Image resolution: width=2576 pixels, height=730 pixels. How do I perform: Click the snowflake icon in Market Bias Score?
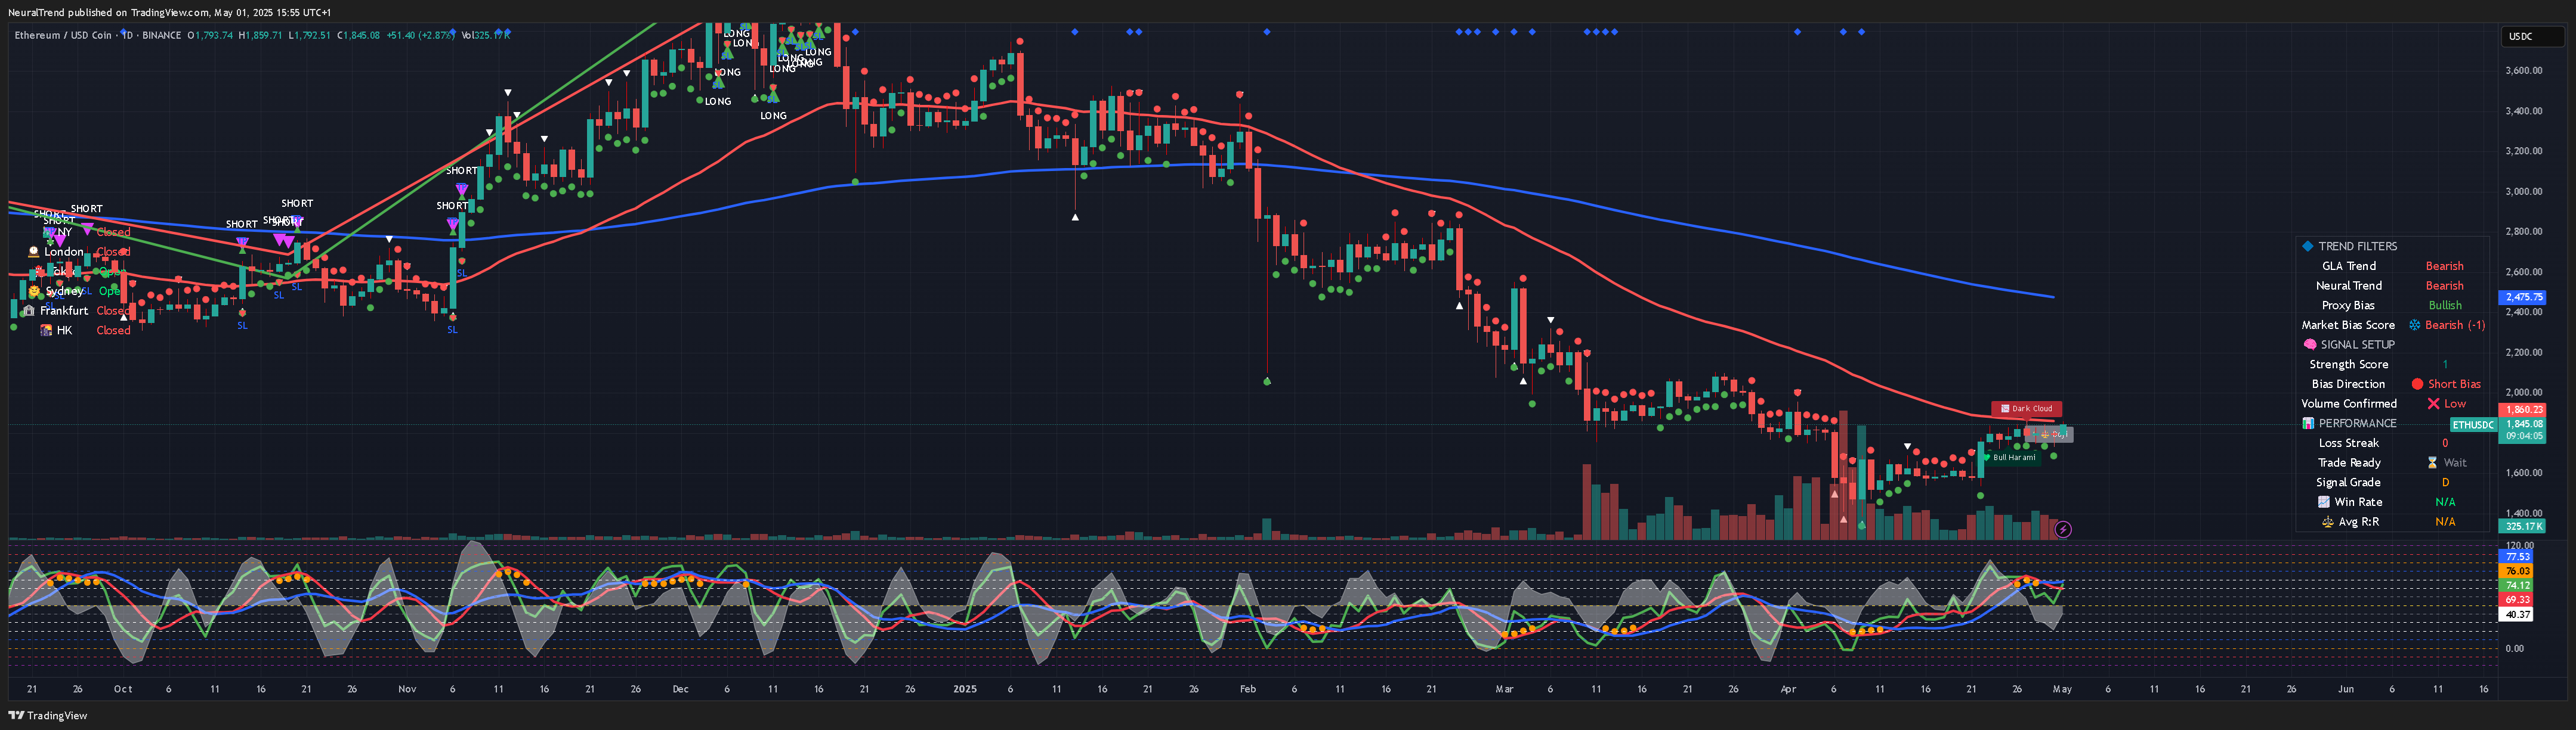coord(2414,325)
